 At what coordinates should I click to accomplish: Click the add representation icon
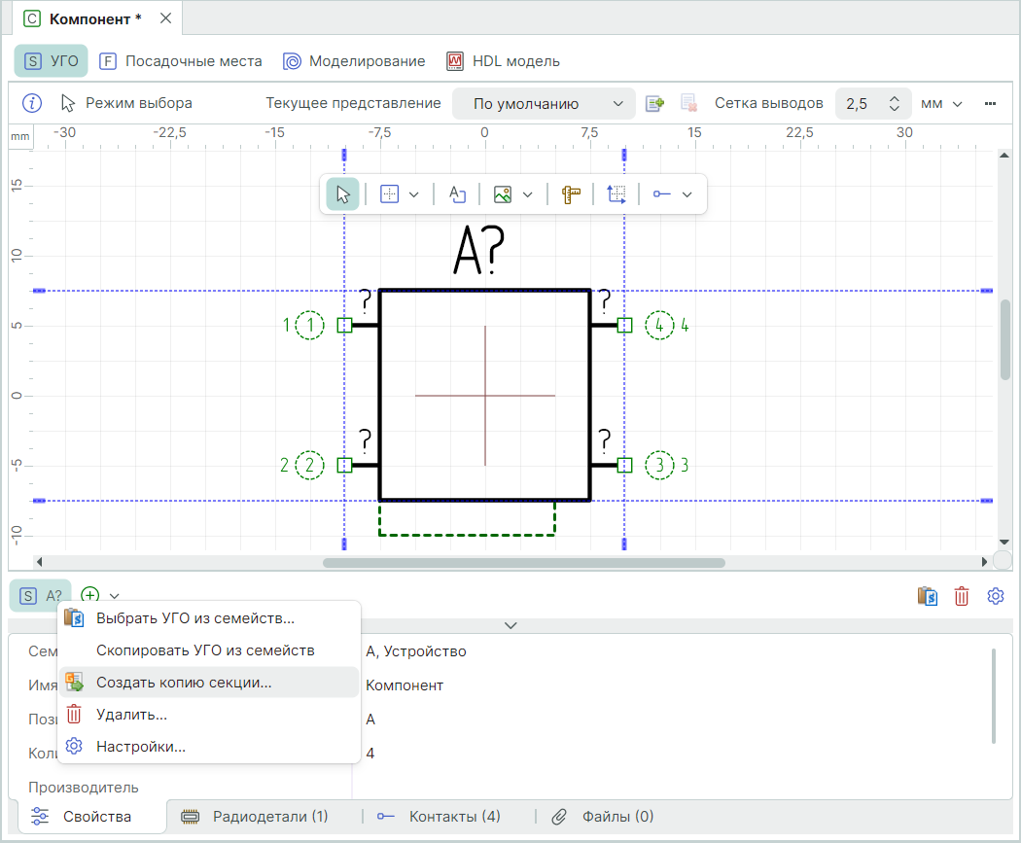(654, 104)
